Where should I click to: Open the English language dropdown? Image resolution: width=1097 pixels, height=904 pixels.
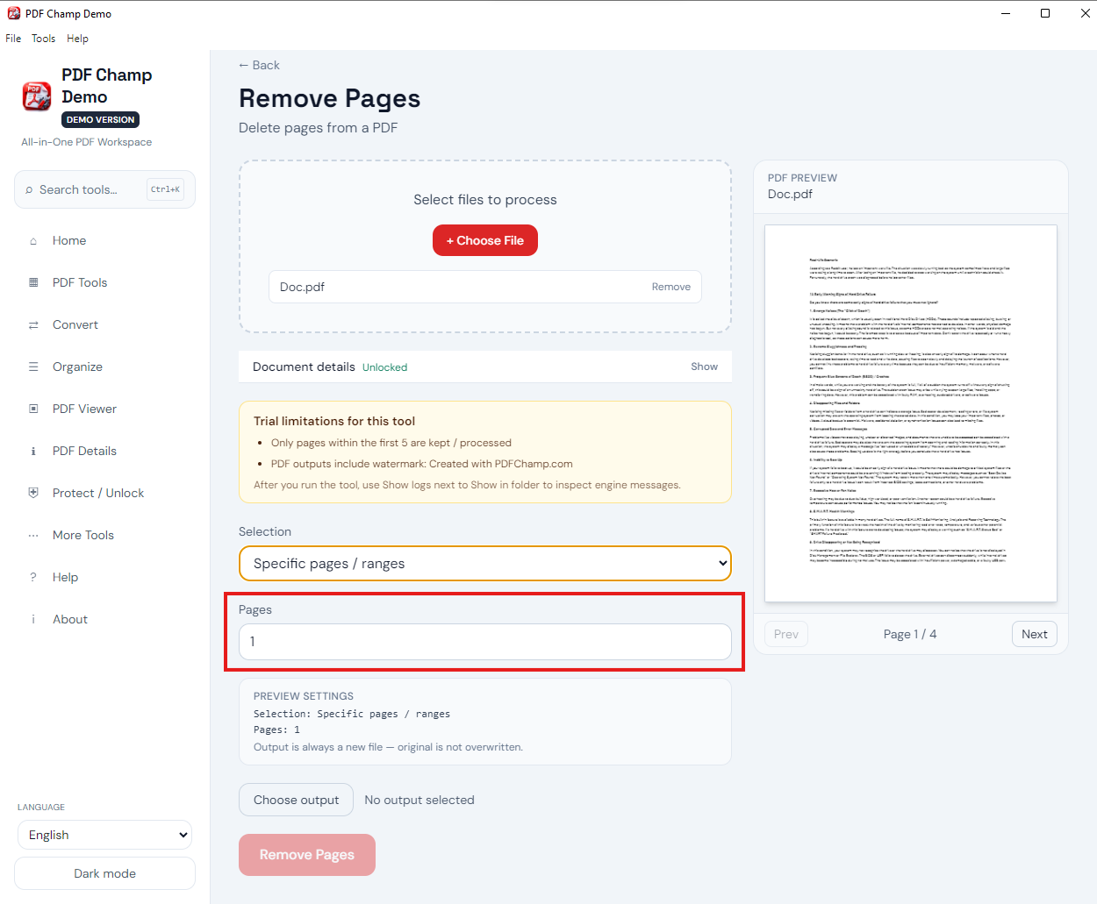pyautogui.click(x=104, y=835)
